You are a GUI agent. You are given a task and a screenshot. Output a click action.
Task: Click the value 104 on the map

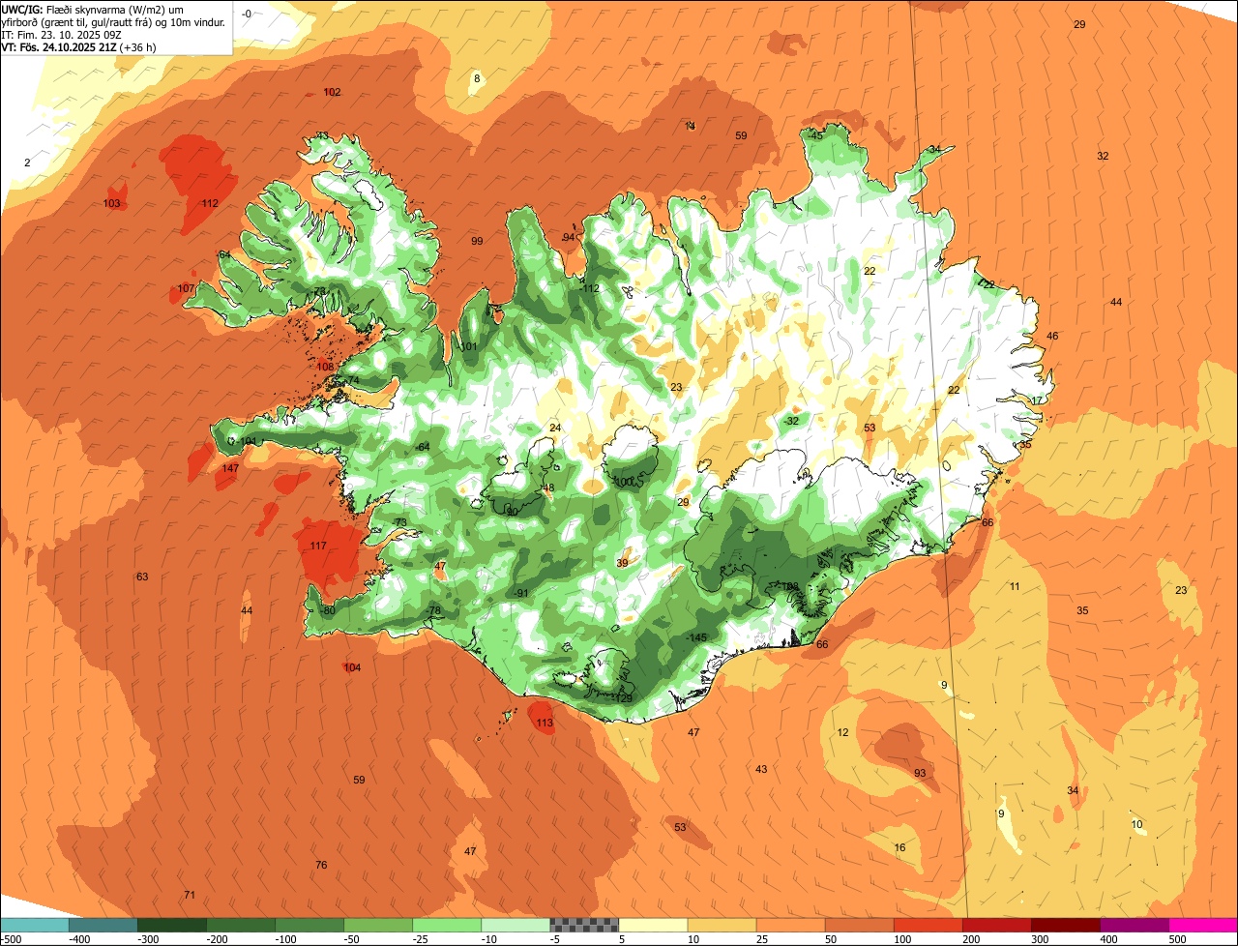pyautogui.click(x=352, y=667)
